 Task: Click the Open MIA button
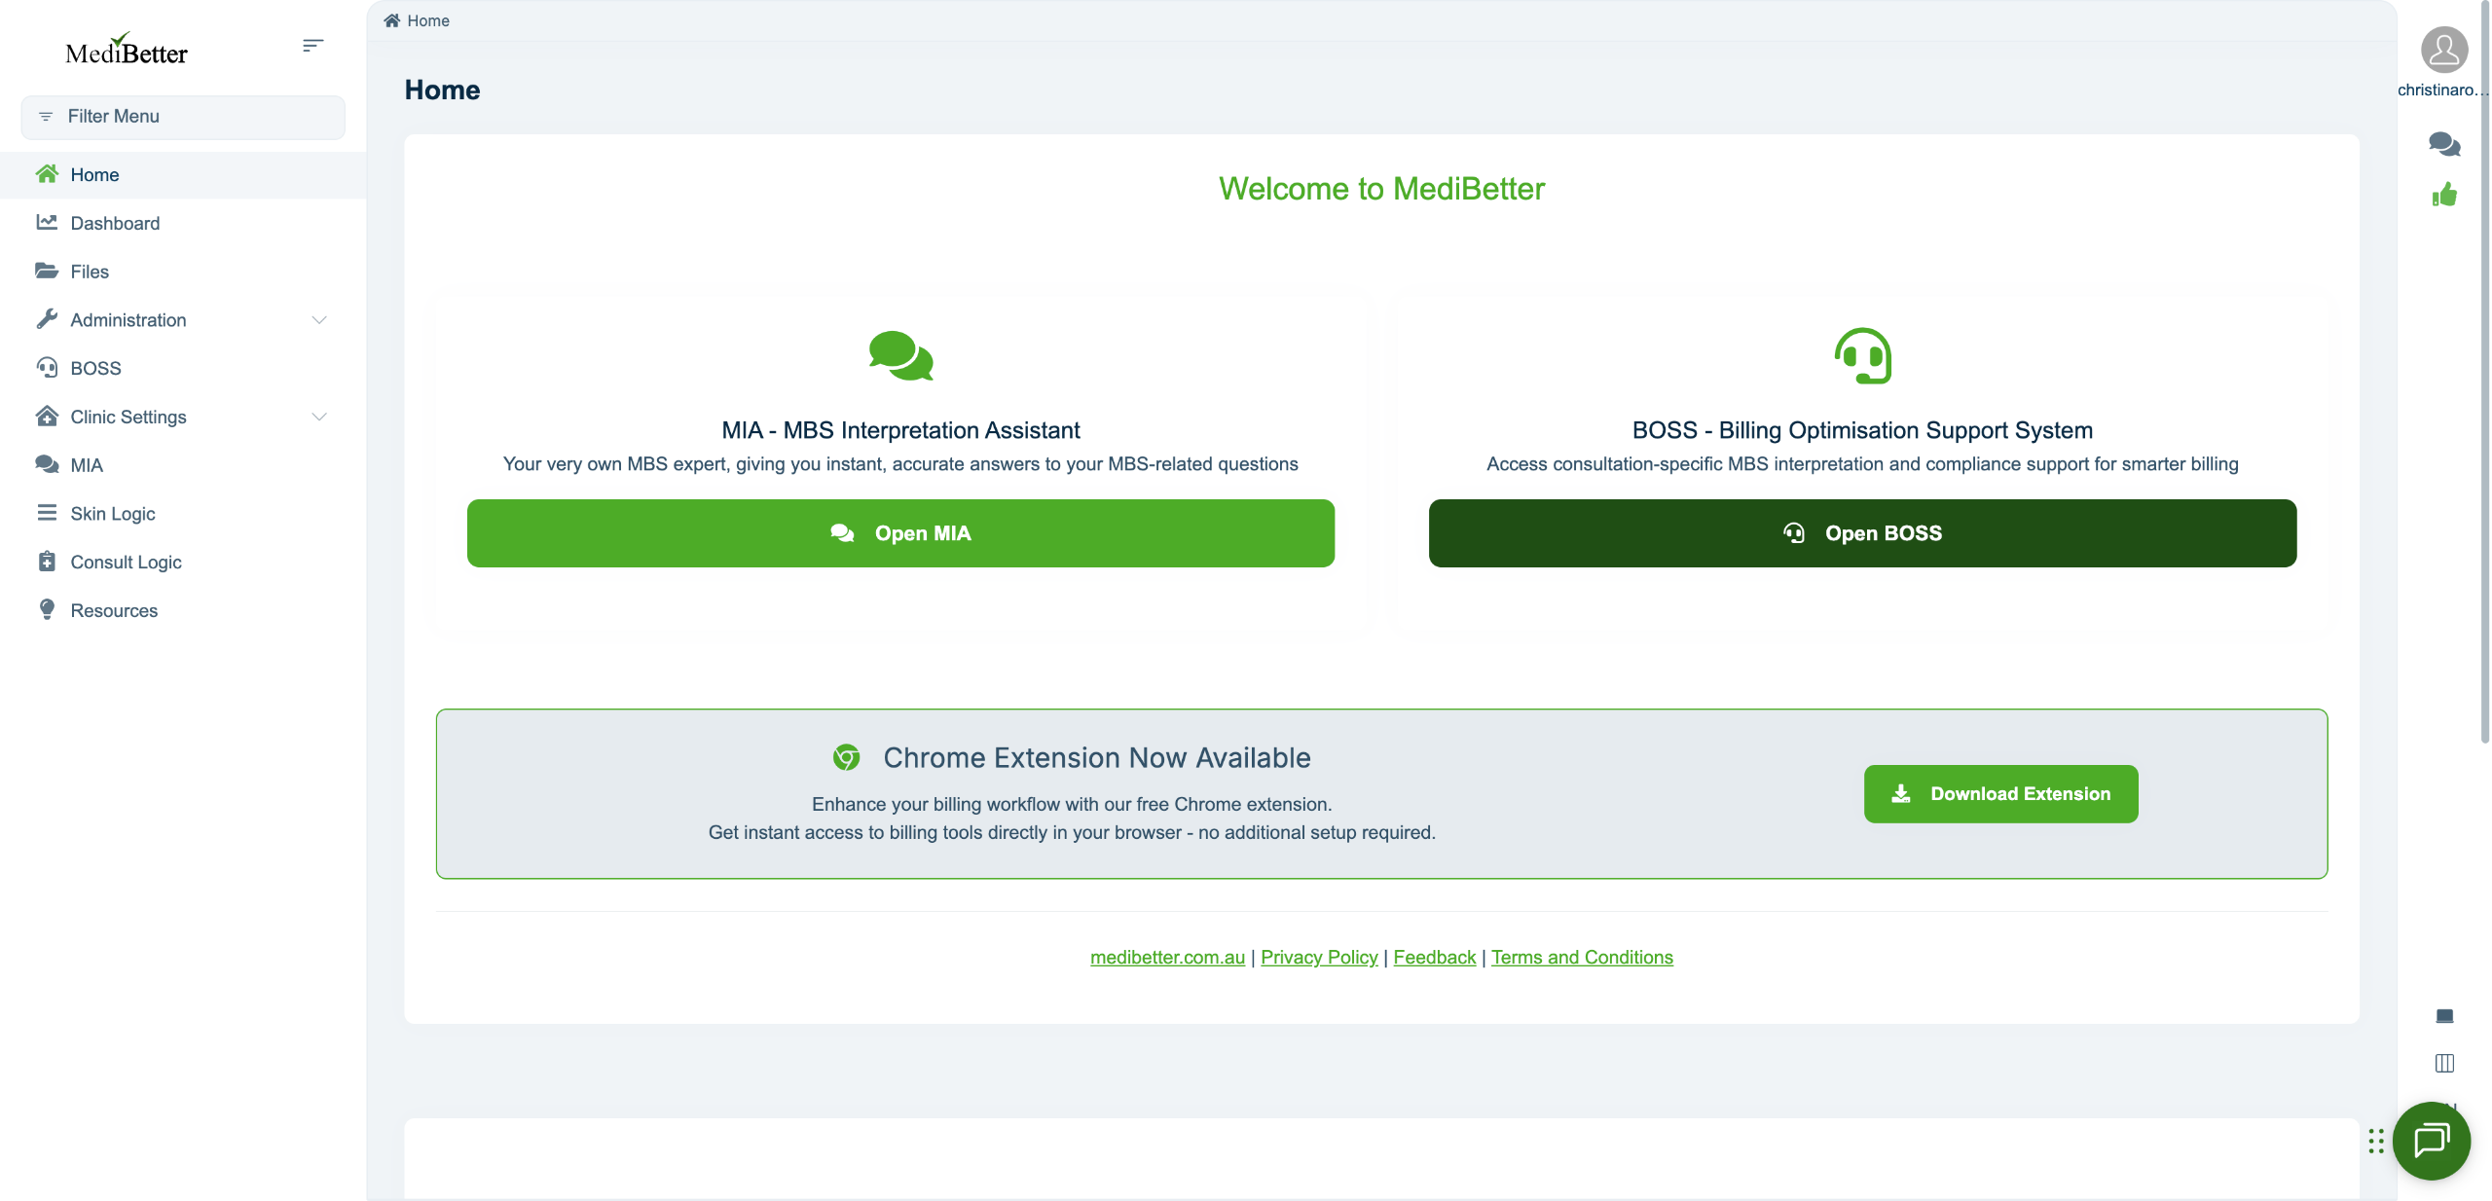(900, 533)
